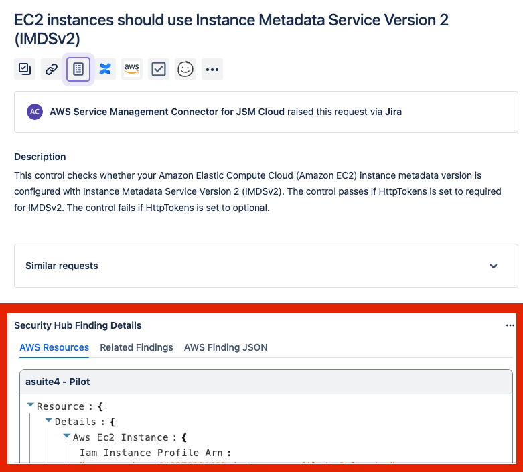Click the Security Hub Finding Details heading
Image resolution: width=523 pixels, height=472 pixels.
click(x=78, y=325)
